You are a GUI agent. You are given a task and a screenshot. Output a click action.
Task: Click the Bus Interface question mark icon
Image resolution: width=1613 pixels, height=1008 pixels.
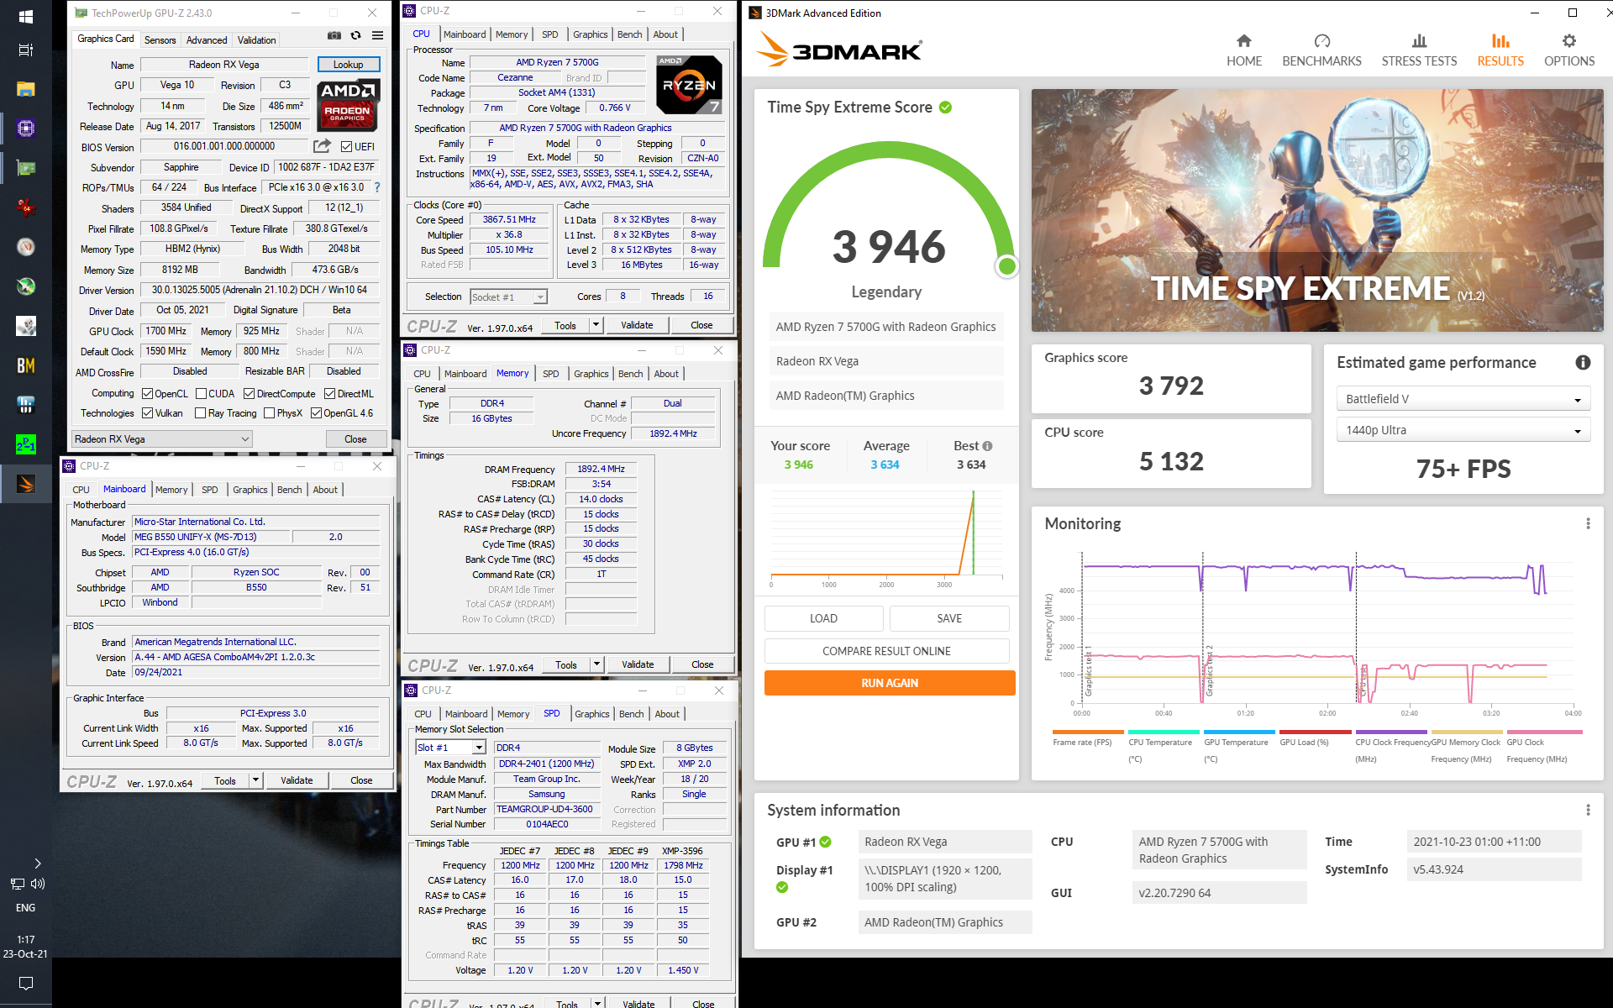tap(377, 187)
